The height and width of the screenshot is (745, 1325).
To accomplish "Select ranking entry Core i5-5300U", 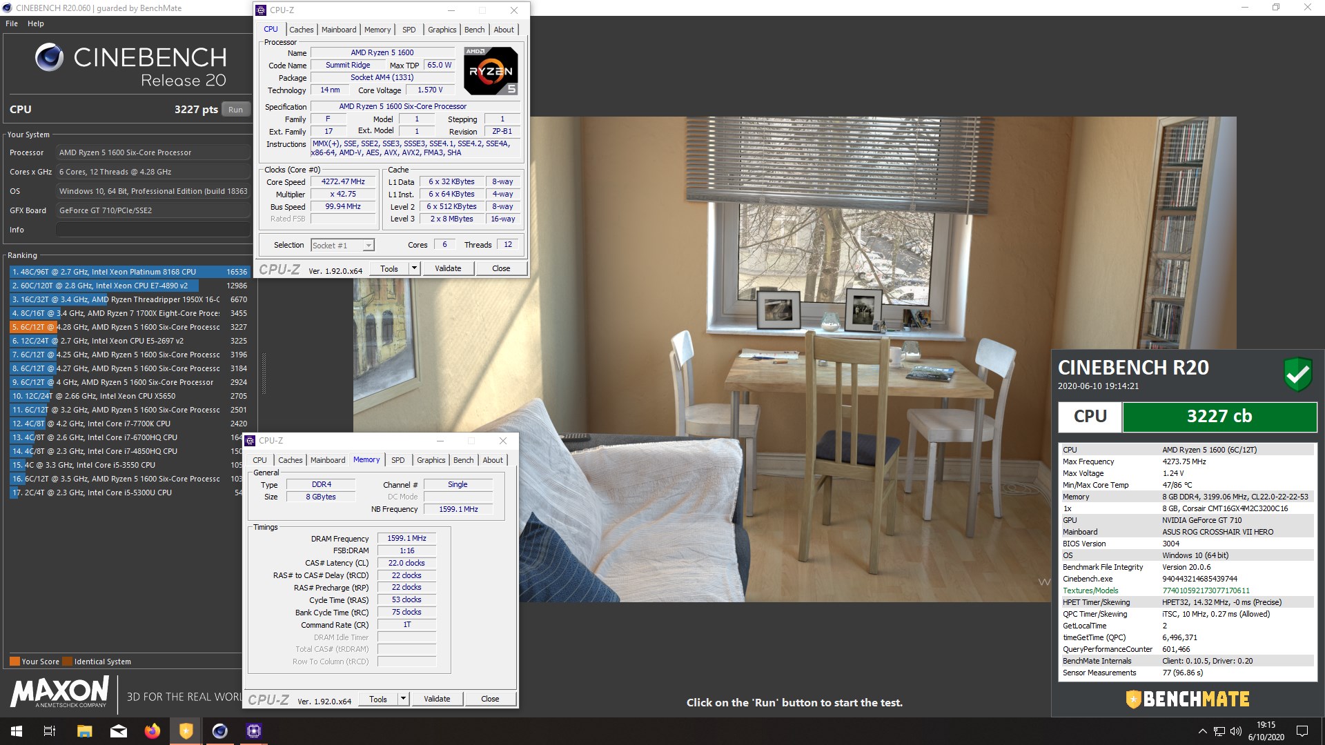I will point(126,493).
